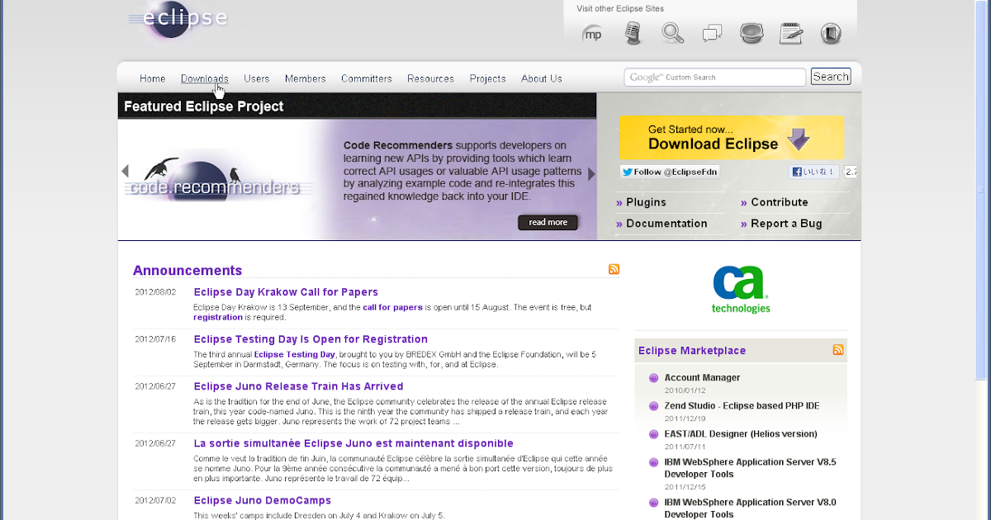This screenshot has width=991, height=520.
Task: Open the Contribute link
Action: [780, 202]
